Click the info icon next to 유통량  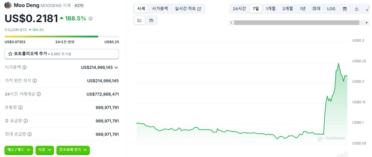20,107
